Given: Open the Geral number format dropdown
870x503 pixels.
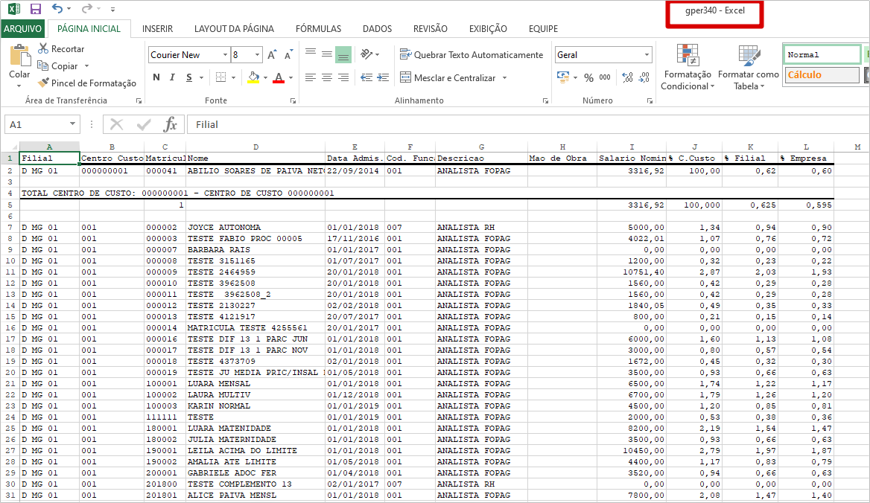Looking at the screenshot, I should click(647, 55).
